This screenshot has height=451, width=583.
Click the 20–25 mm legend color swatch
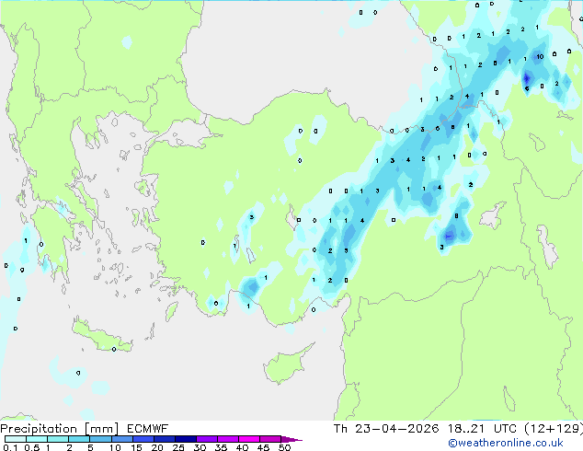164,439
